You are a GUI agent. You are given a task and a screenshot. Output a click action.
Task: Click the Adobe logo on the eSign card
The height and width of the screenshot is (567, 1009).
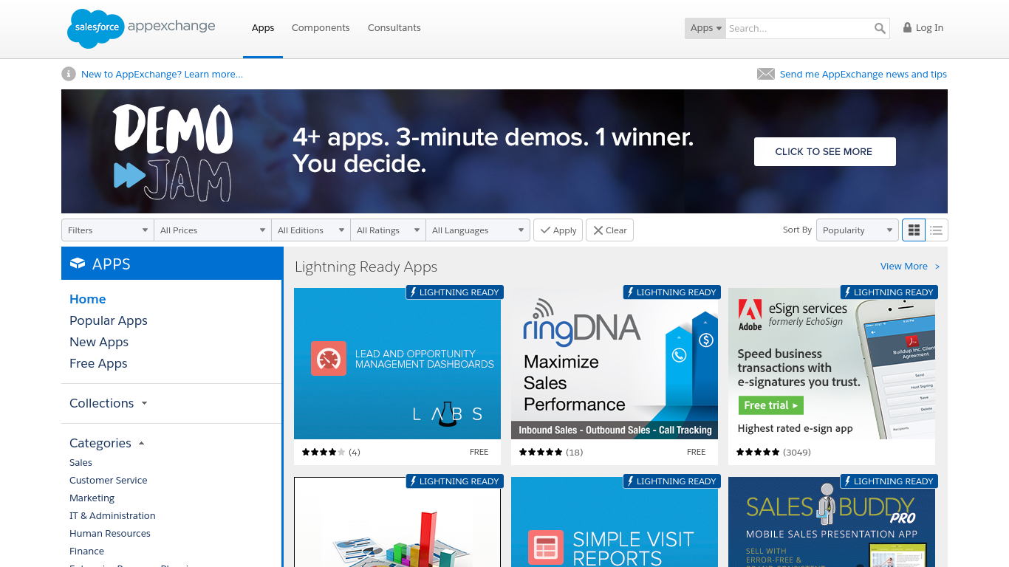(x=750, y=314)
